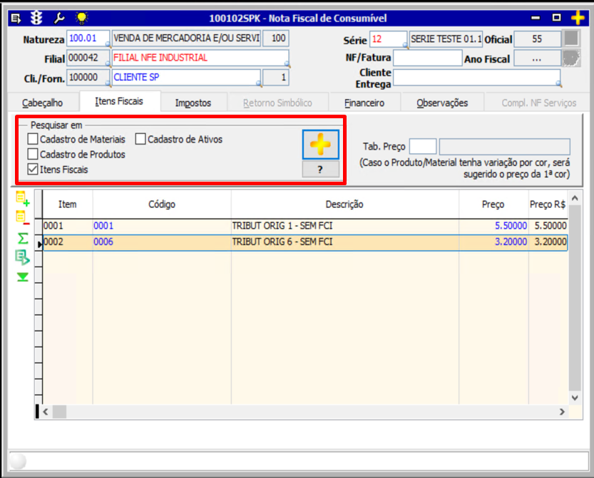Click the gray seal icon by Ano Fiscal
594x478 pixels.
tap(571, 58)
